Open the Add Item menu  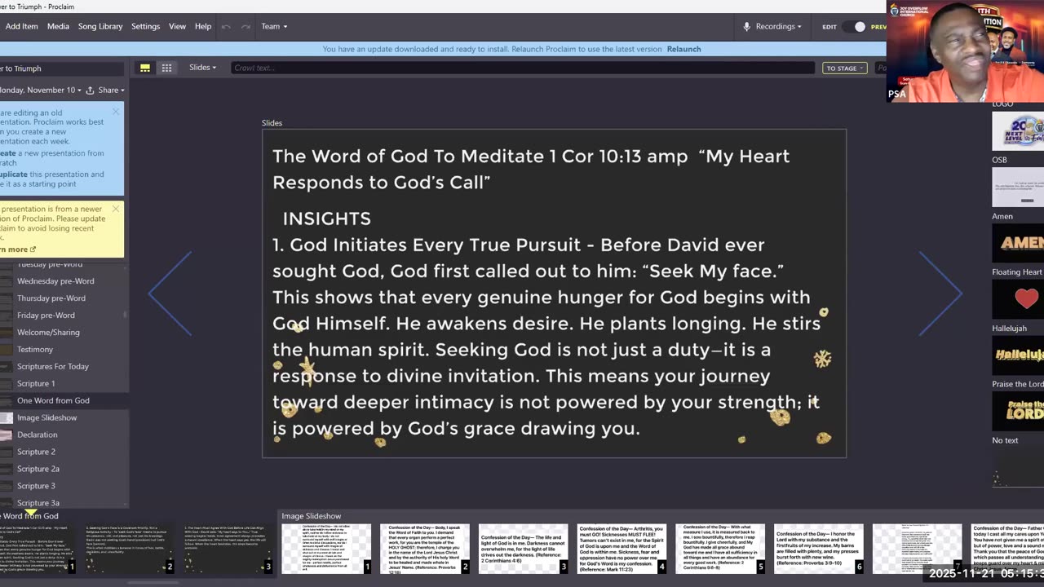coord(21,26)
